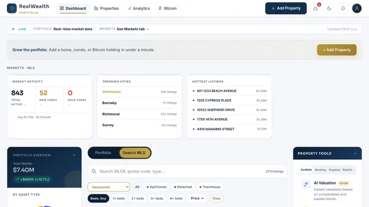Toggle dark mode with moon icon

click(329, 9)
